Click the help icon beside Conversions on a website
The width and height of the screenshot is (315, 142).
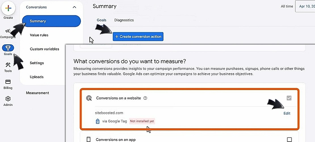tap(145, 98)
